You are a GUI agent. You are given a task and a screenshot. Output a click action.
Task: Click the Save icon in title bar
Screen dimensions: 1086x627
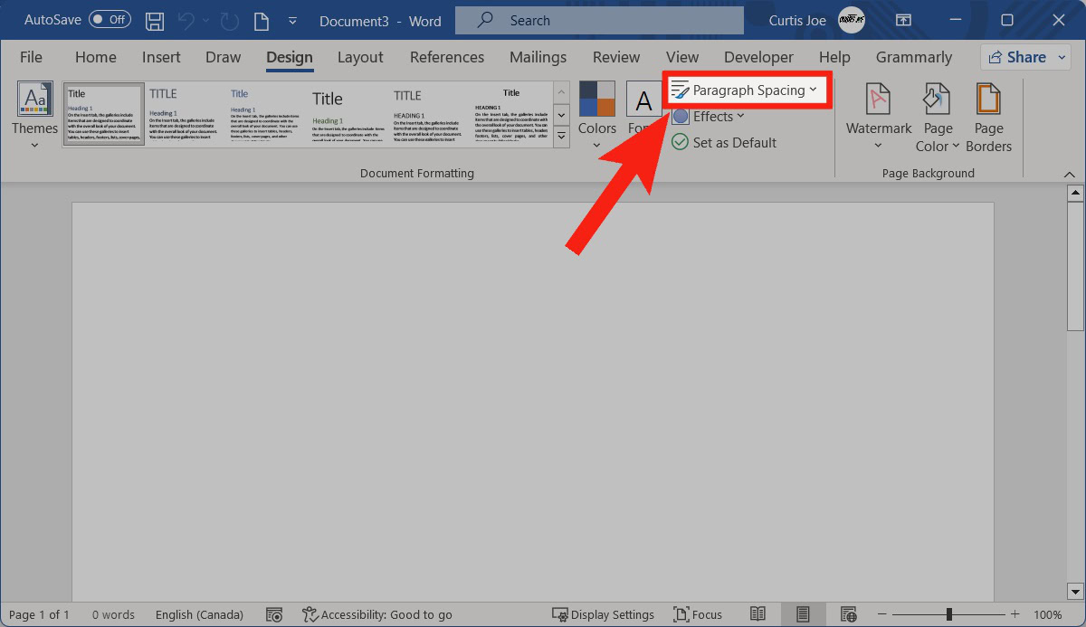click(x=155, y=20)
